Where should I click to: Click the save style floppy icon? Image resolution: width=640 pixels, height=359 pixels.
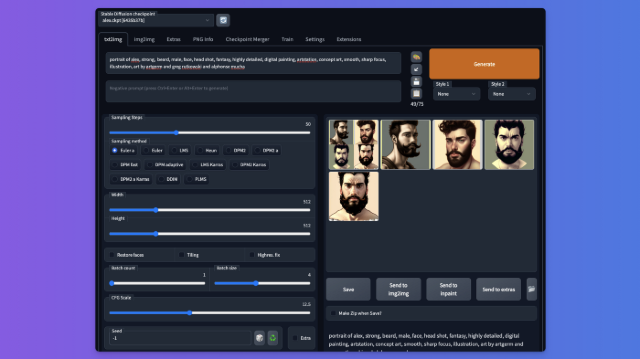pyautogui.click(x=416, y=81)
